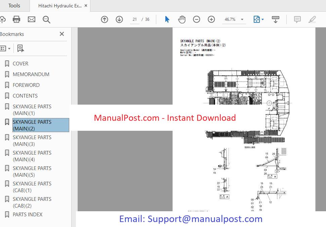Open the CONTENTS bookmark

pos(25,96)
